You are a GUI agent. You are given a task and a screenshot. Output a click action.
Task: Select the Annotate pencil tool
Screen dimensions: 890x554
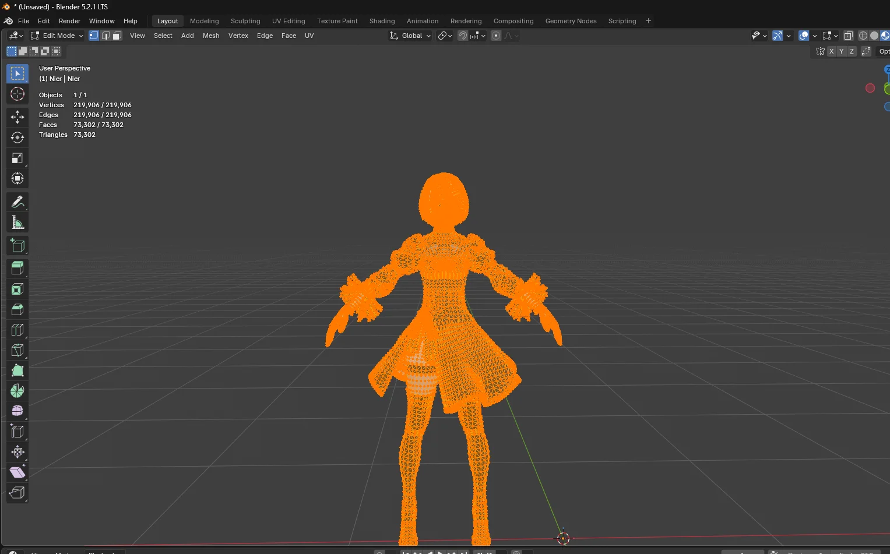pyautogui.click(x=17, y=202)
